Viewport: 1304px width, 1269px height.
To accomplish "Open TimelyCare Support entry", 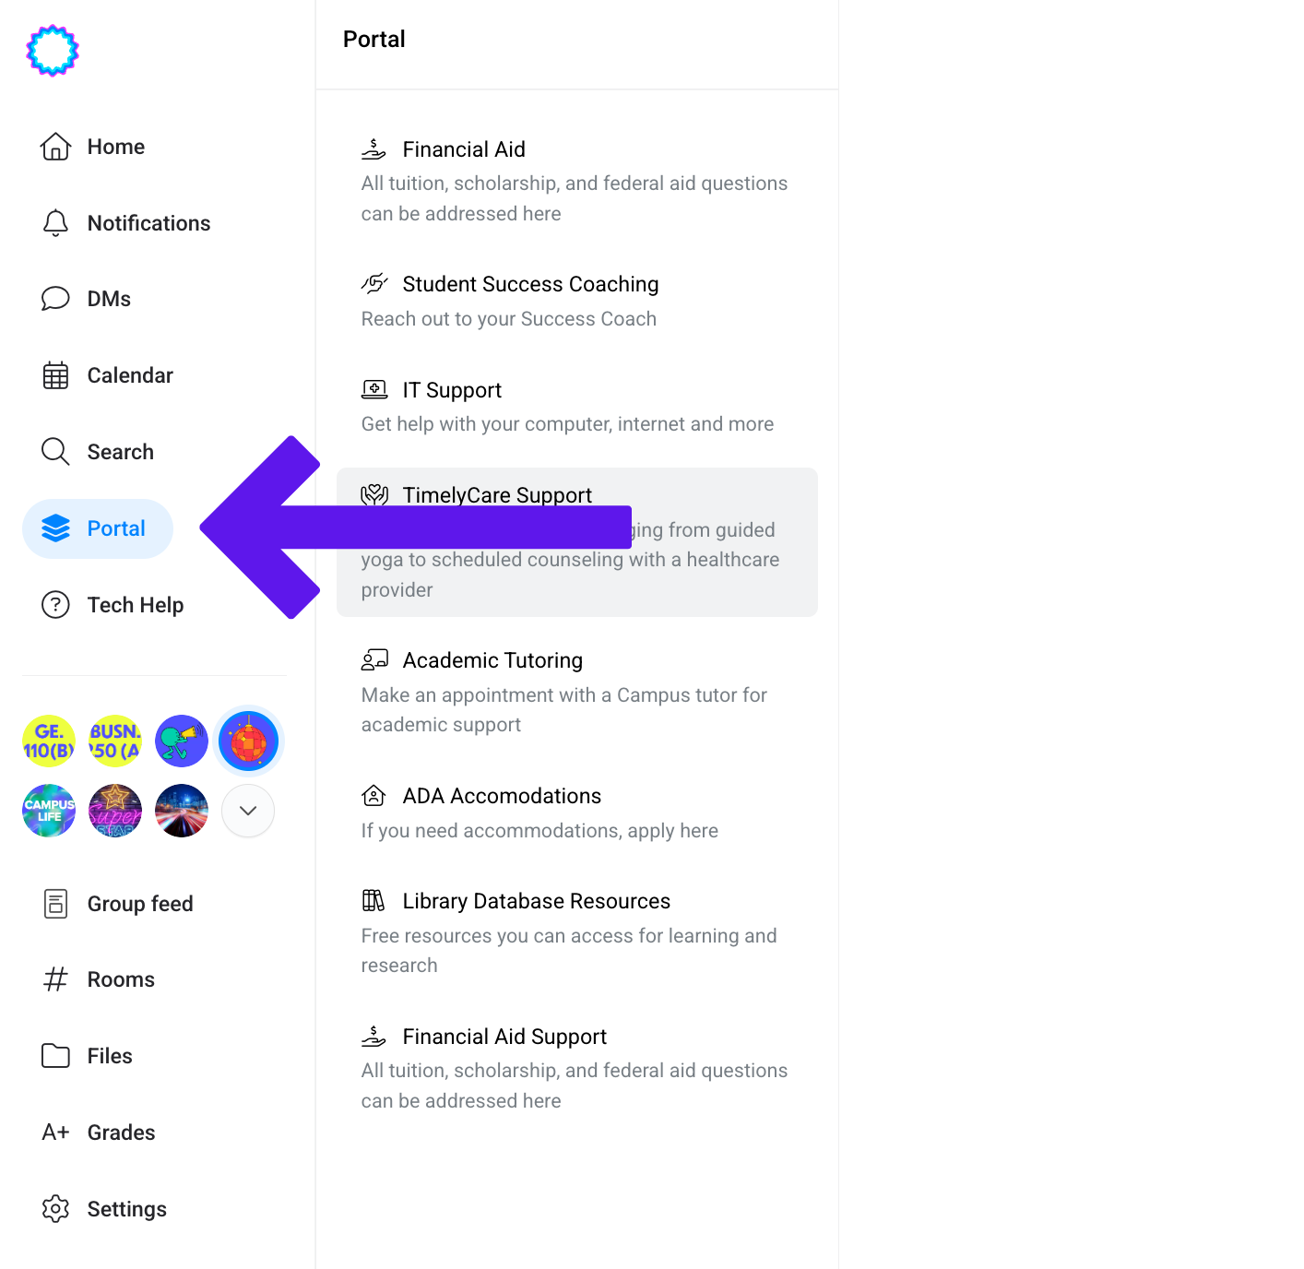I will click(497, 495).
